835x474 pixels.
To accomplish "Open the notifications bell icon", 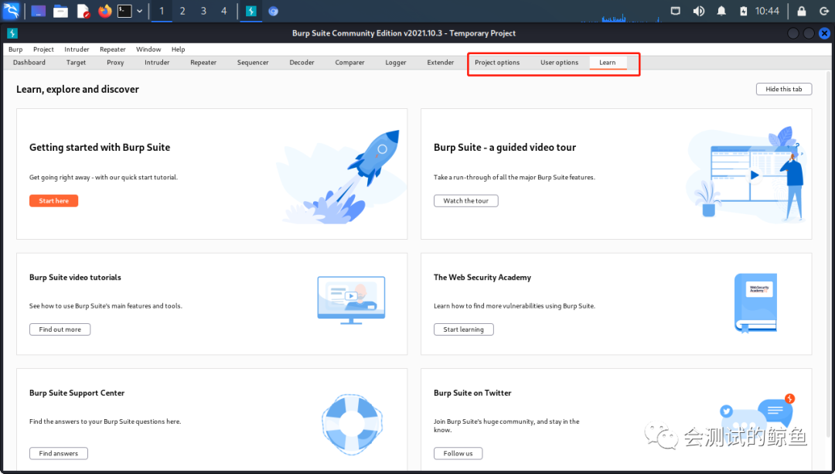I will (721, 11).
